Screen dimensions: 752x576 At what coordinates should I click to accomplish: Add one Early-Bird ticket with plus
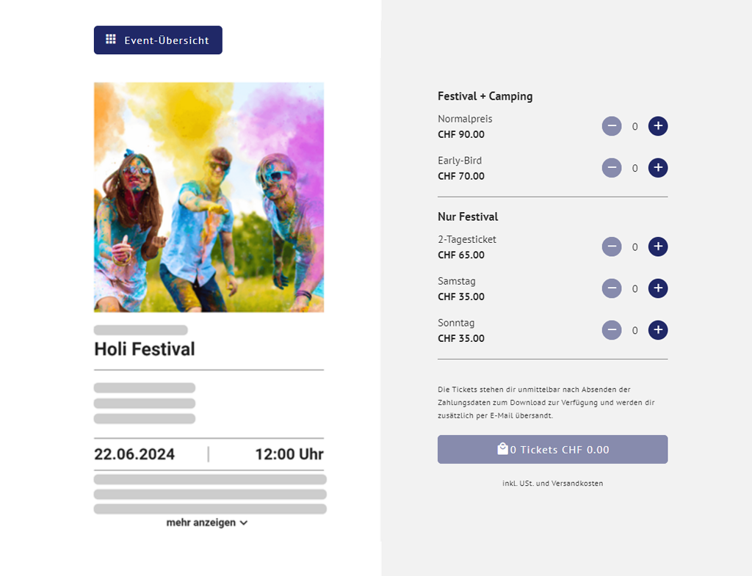[658, 168]
